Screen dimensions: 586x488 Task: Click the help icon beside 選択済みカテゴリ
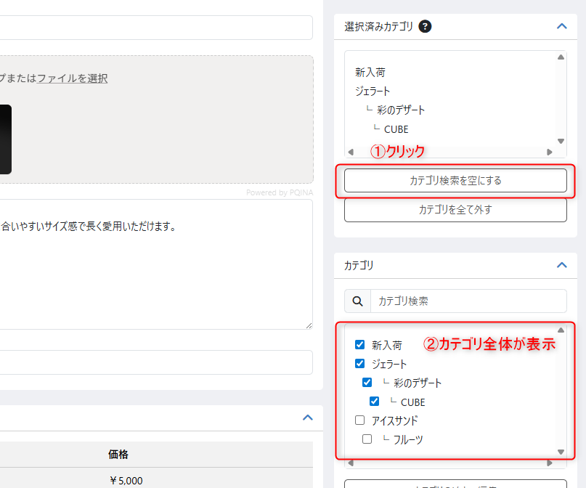tap(426, 27)
